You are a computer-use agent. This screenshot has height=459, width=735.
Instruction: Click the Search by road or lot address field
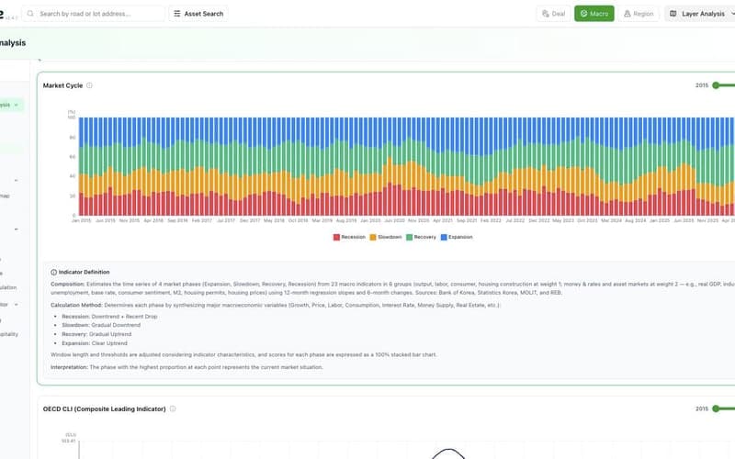click(x=94, y=14)
